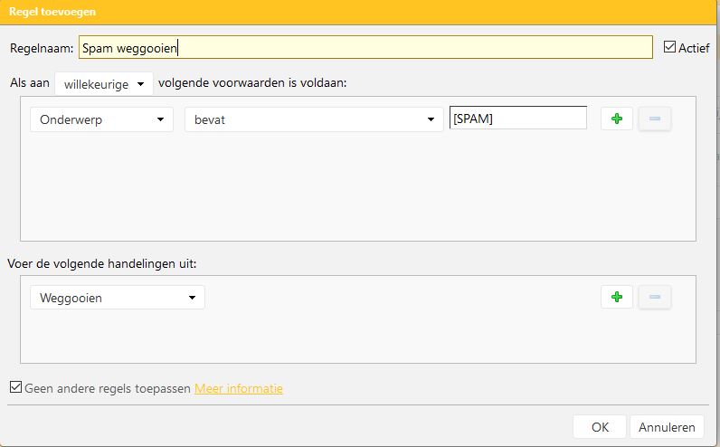Click the 'Voer de volgende handelingen uit' label
Viewport: 720px width, 447px height.
coord(102,263)
